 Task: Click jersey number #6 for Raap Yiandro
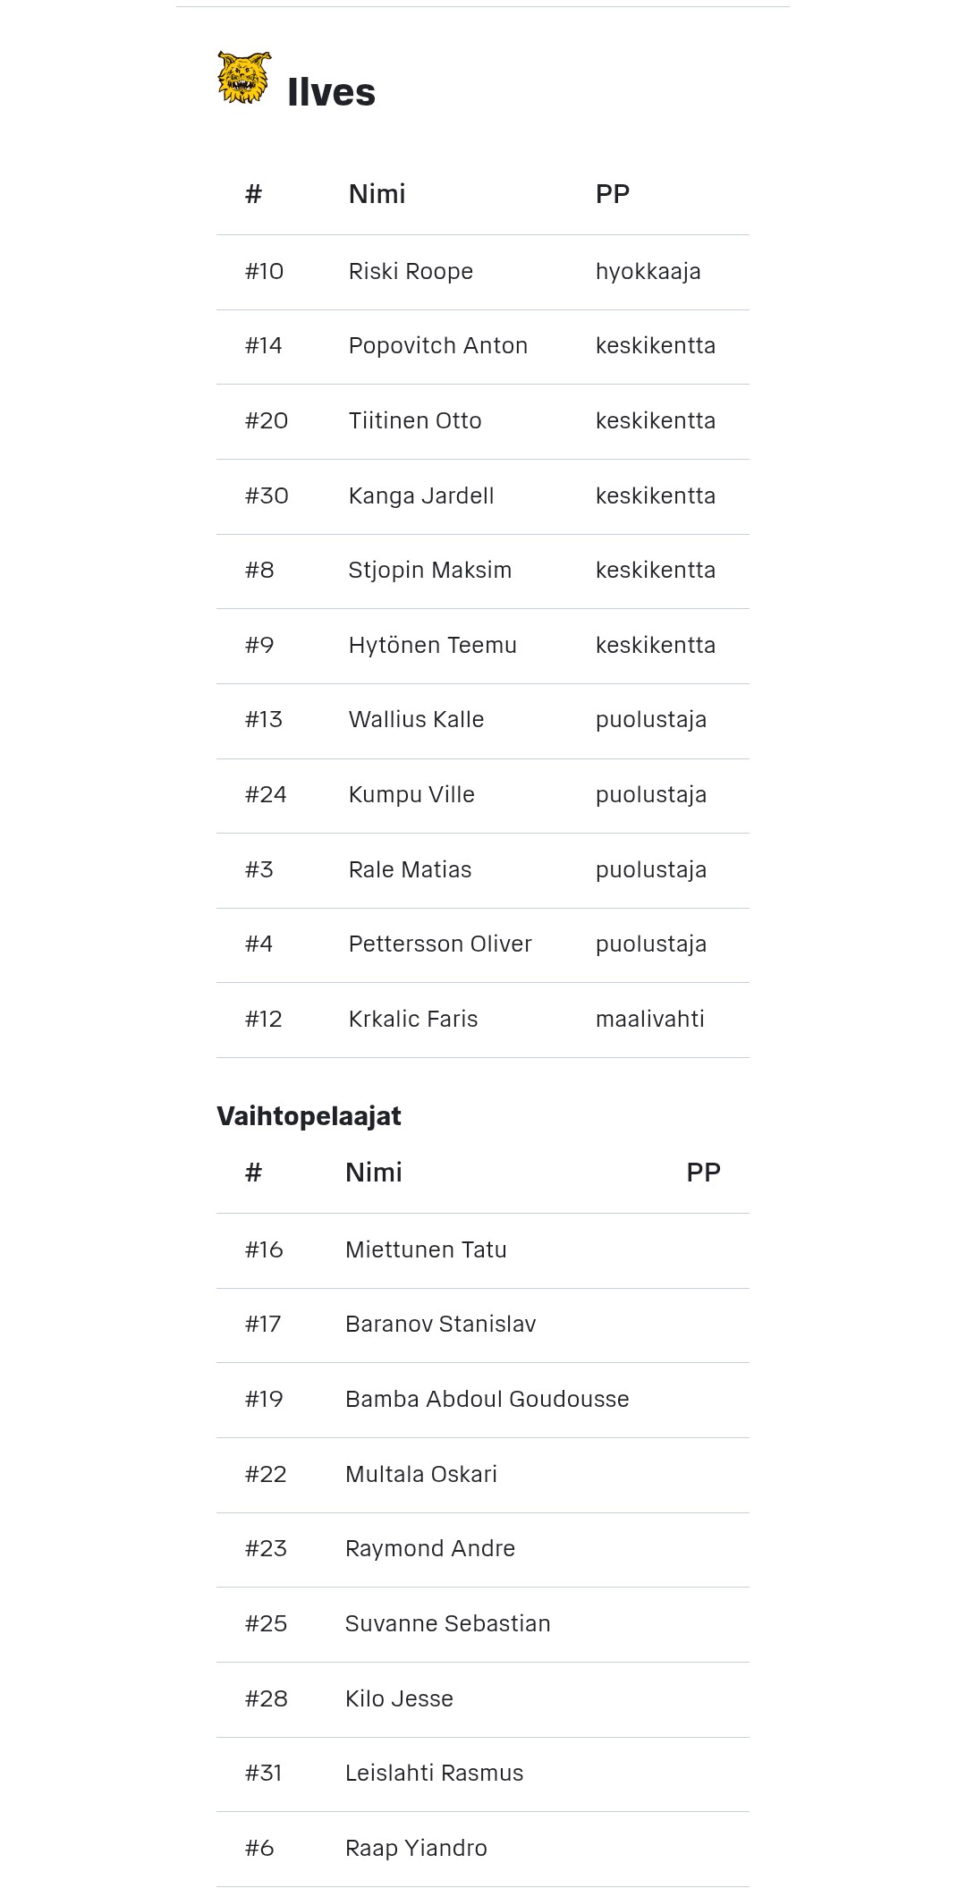[259, 1849]
